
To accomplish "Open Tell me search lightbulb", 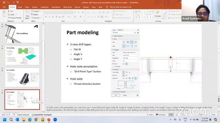I will pos(107,7).
